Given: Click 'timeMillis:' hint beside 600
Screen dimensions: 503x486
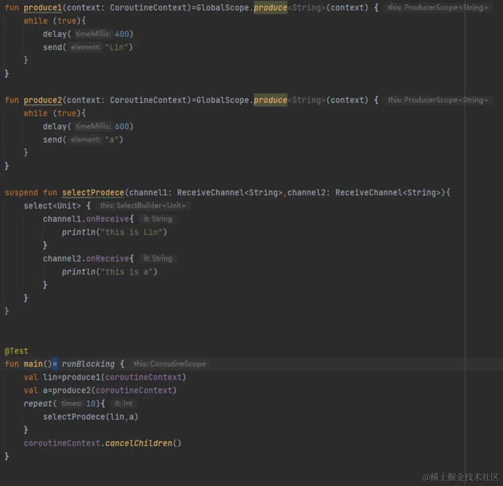Looking at the screenshot, I should [93, 127].
